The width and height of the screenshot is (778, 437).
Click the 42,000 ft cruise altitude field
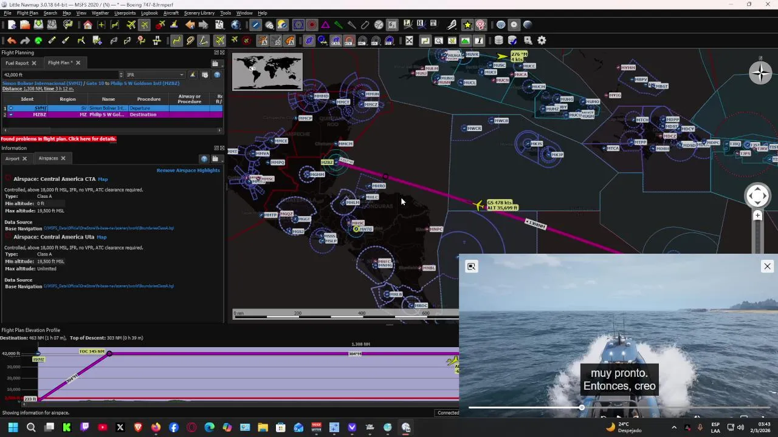click(60, 75)
